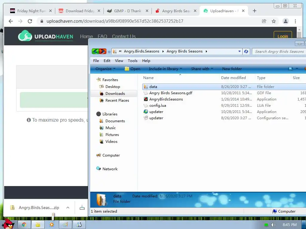Open Documents library
The width and height of the screenshot is (306, 229).
click(115, 121)
